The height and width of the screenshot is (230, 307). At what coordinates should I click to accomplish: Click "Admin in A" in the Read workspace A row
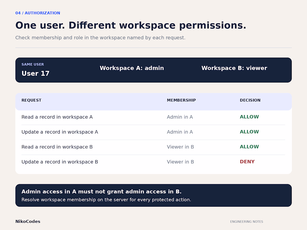coord(180,117)
